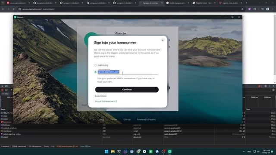
Task: Toggle the DevTools inspect element icon
Action: [x=3, y=86]
